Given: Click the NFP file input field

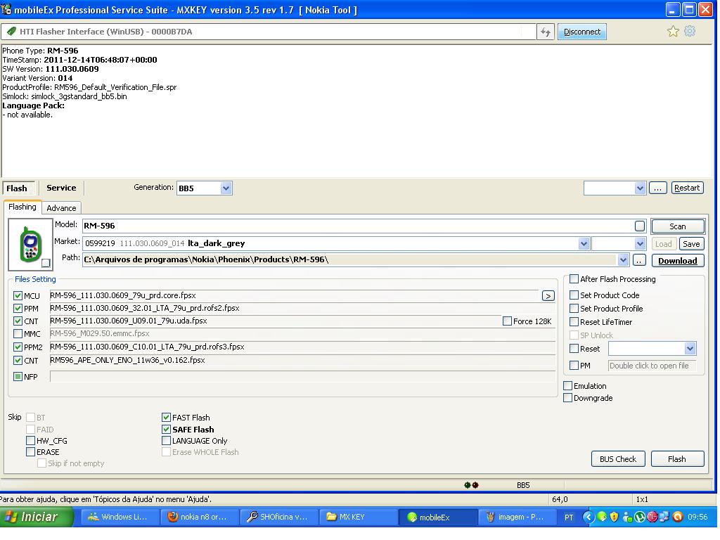Looking at the screenshot, I should pos(302,377).
